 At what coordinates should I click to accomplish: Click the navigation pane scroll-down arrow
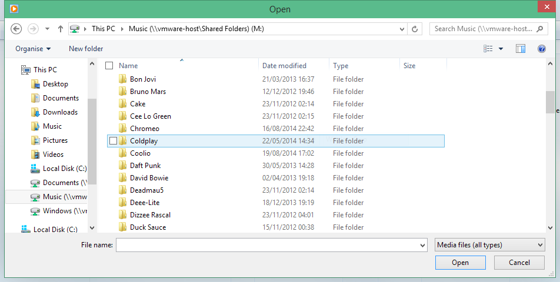(92, 228)
